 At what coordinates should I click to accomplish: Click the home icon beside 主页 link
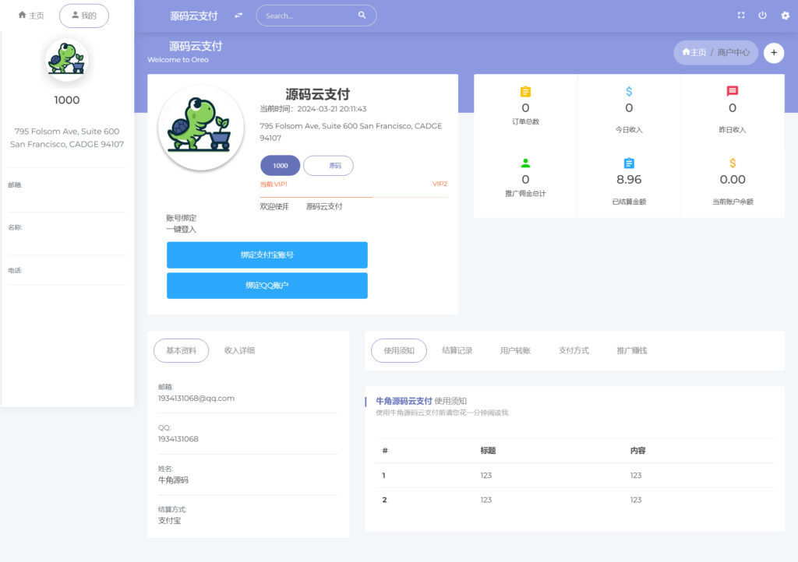[686, 52]
